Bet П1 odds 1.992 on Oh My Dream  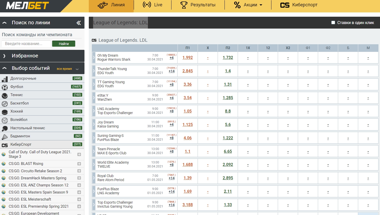point(188,58)
